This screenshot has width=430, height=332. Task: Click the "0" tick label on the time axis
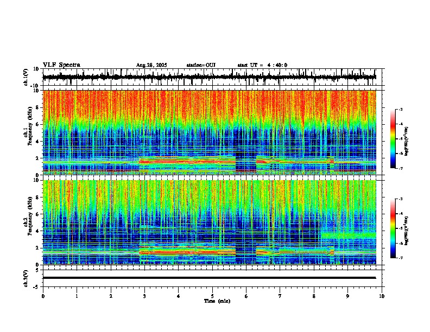(x=43, y=296)
